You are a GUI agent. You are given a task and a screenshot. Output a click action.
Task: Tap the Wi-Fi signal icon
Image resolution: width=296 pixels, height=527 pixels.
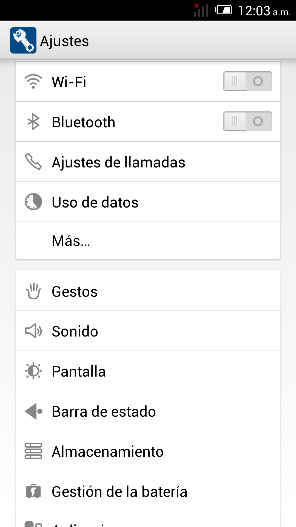33,82
